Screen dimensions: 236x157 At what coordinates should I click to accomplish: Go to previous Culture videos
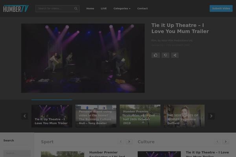click(x=217, y=142)
